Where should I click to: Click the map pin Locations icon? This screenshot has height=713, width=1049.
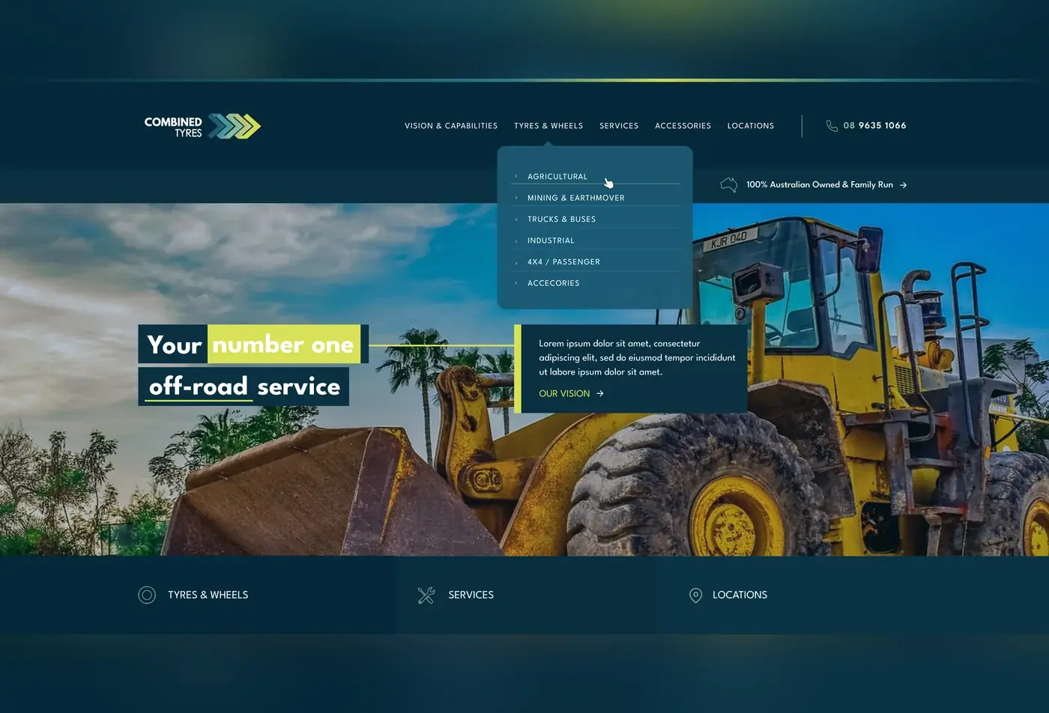(695, 595)
